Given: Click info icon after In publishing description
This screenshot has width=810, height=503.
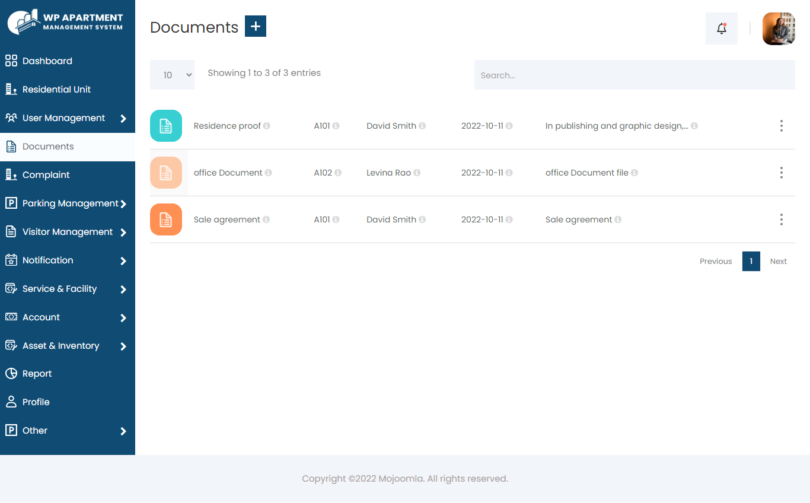Looking at the screenshot, I should point(694,126).
